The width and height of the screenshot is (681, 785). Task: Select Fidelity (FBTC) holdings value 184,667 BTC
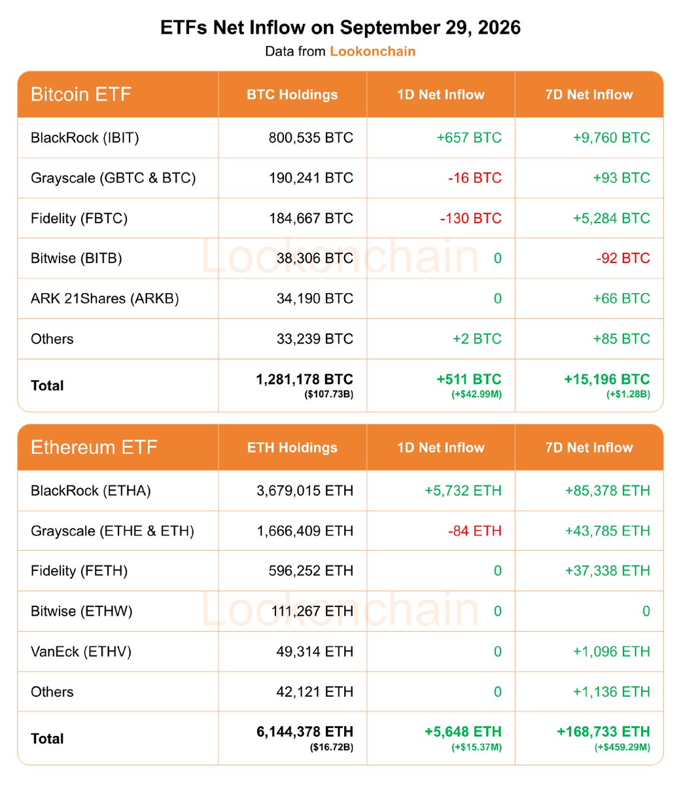[311, 218]
